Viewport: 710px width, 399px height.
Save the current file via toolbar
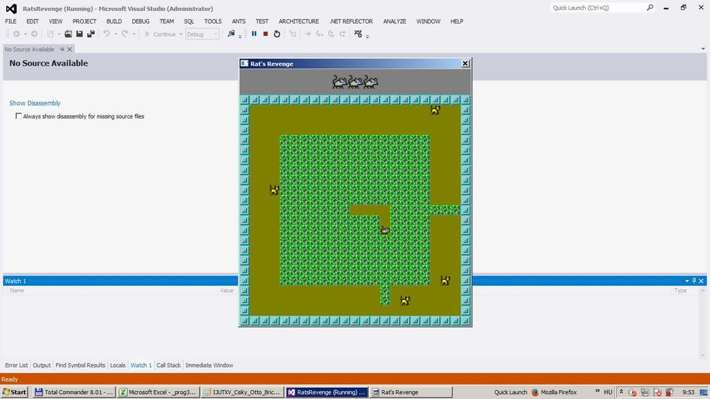click(79, 34)
